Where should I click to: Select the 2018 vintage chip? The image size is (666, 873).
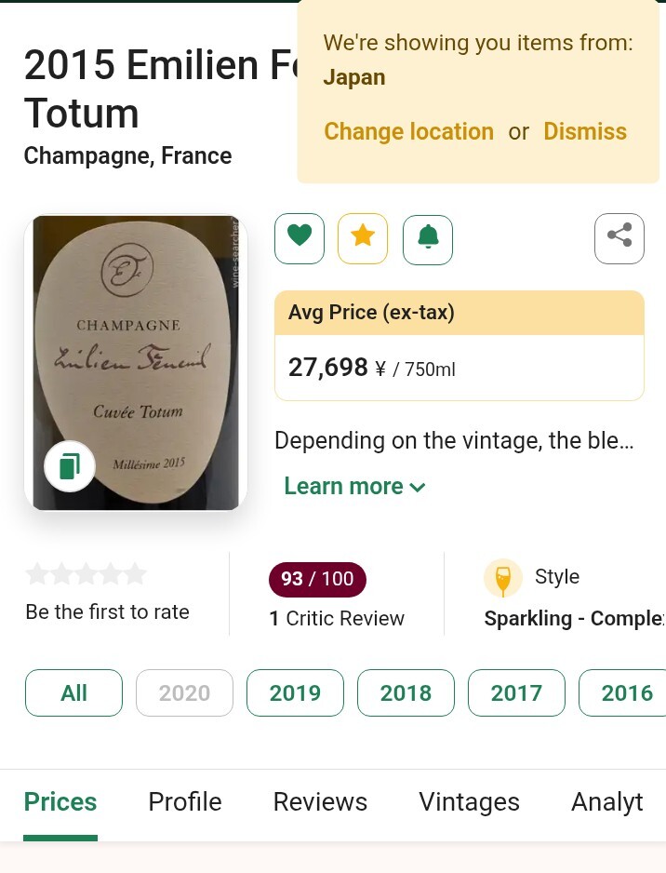coord(406,692)
